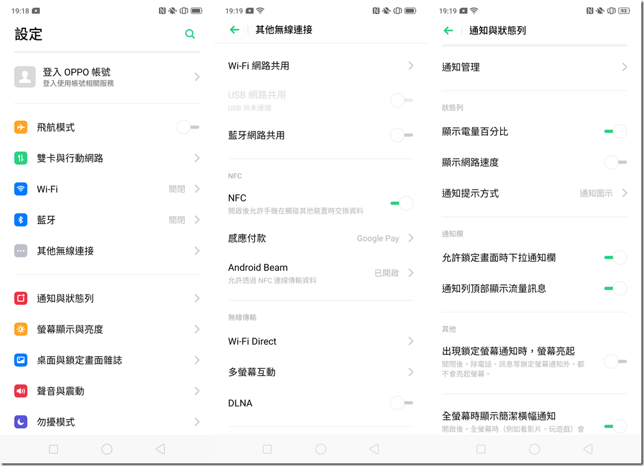
Task: Toggle 允許鎖定畫面時下拉通知欄 switch
Action: [x=615, y=257]
